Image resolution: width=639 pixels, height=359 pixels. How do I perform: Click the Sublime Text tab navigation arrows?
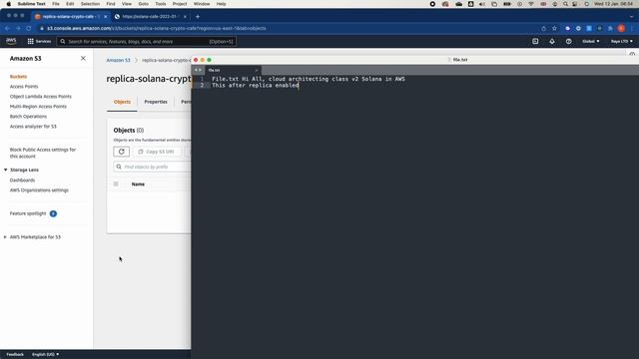[x=198, y=70]
